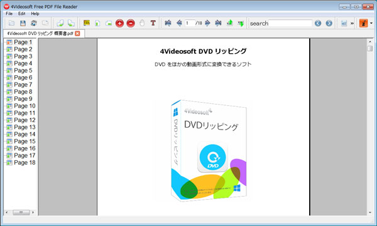Click sidebar horizontal scrollbar left arrow
This screenshot has width=377, height=226.
click(x=7, y=212)
